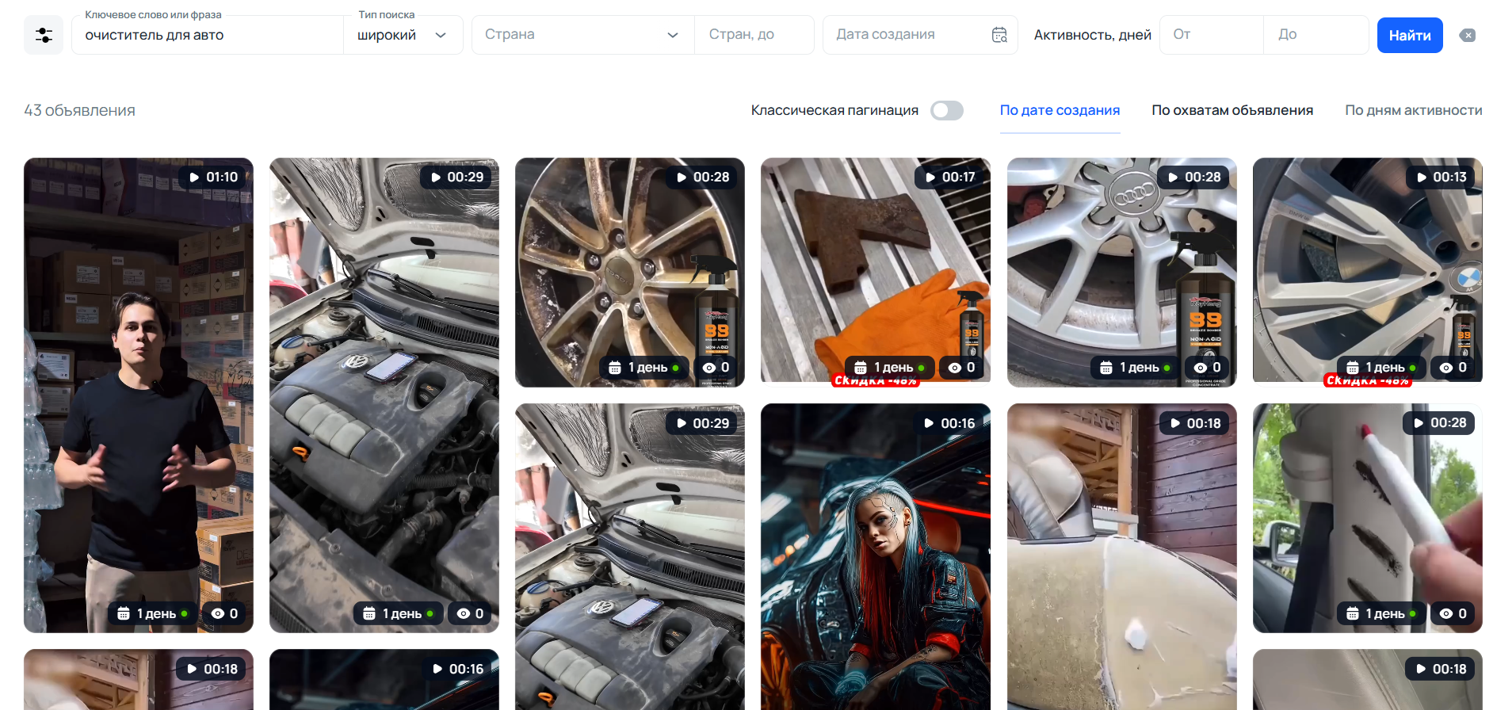Open the Тип поиска dropdown set to широкий
The width and height of the screenshot is (1497, 710).
pos(403,35)
